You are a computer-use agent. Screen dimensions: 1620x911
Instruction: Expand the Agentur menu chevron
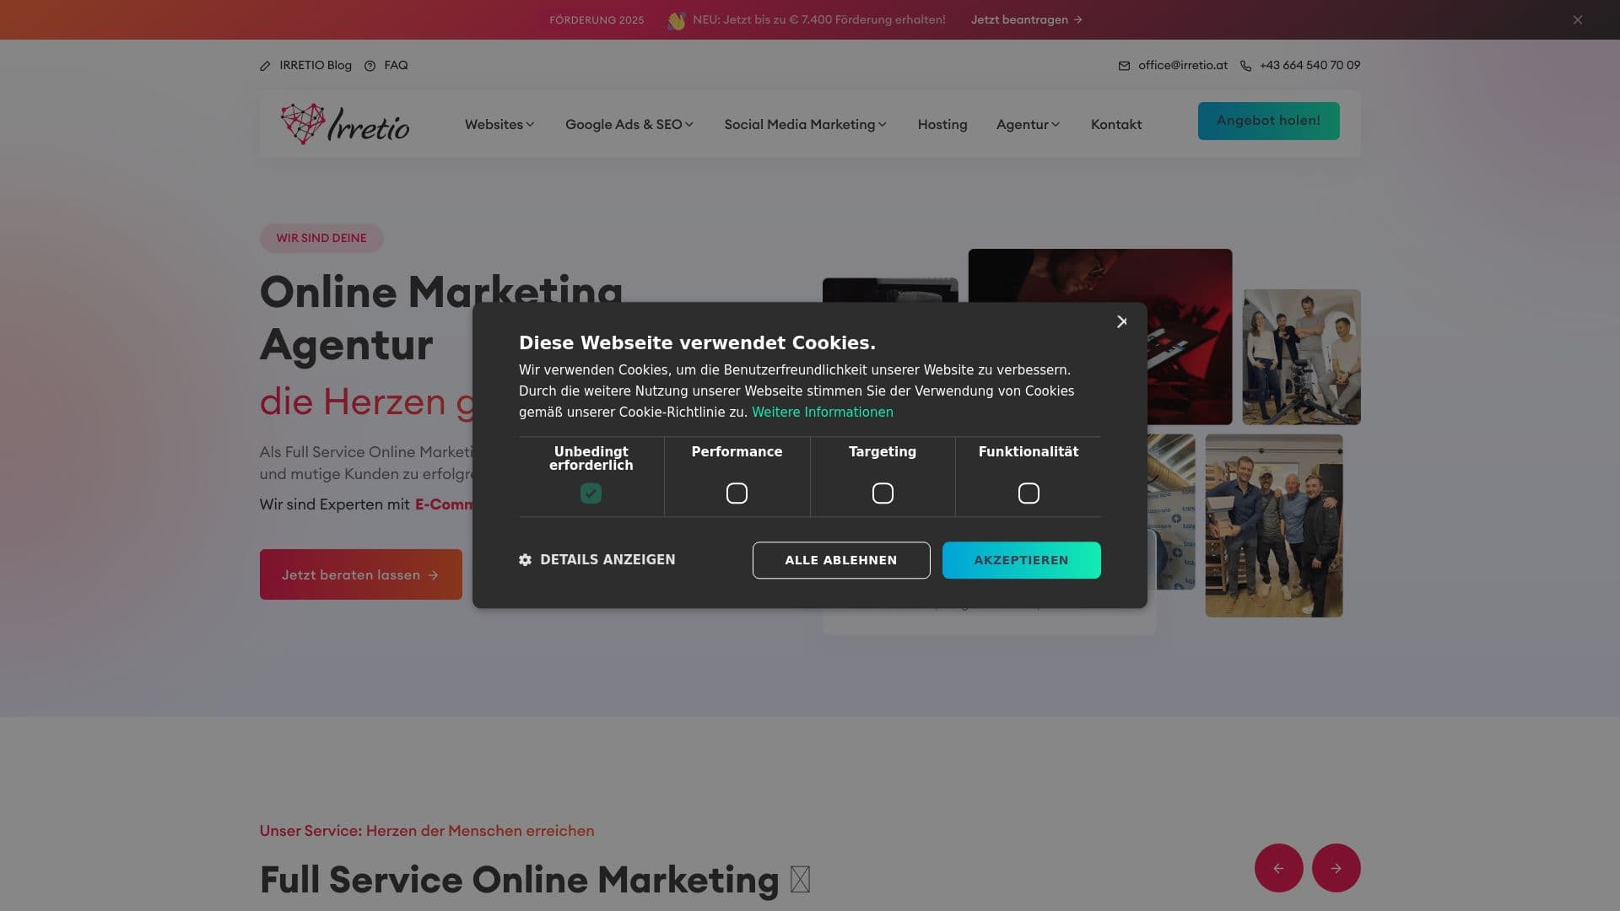[x=1056, y=124]
